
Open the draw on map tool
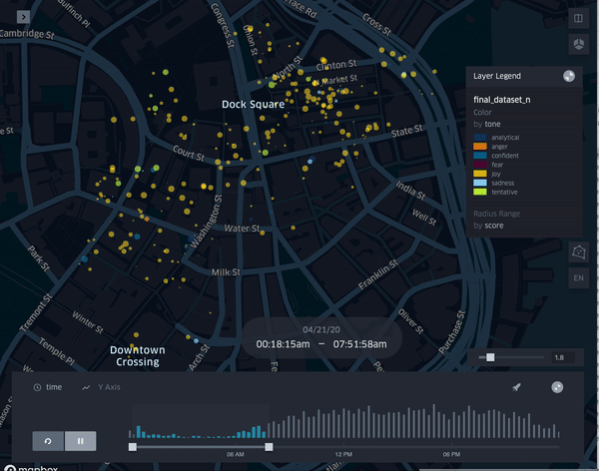click(578, 252)
